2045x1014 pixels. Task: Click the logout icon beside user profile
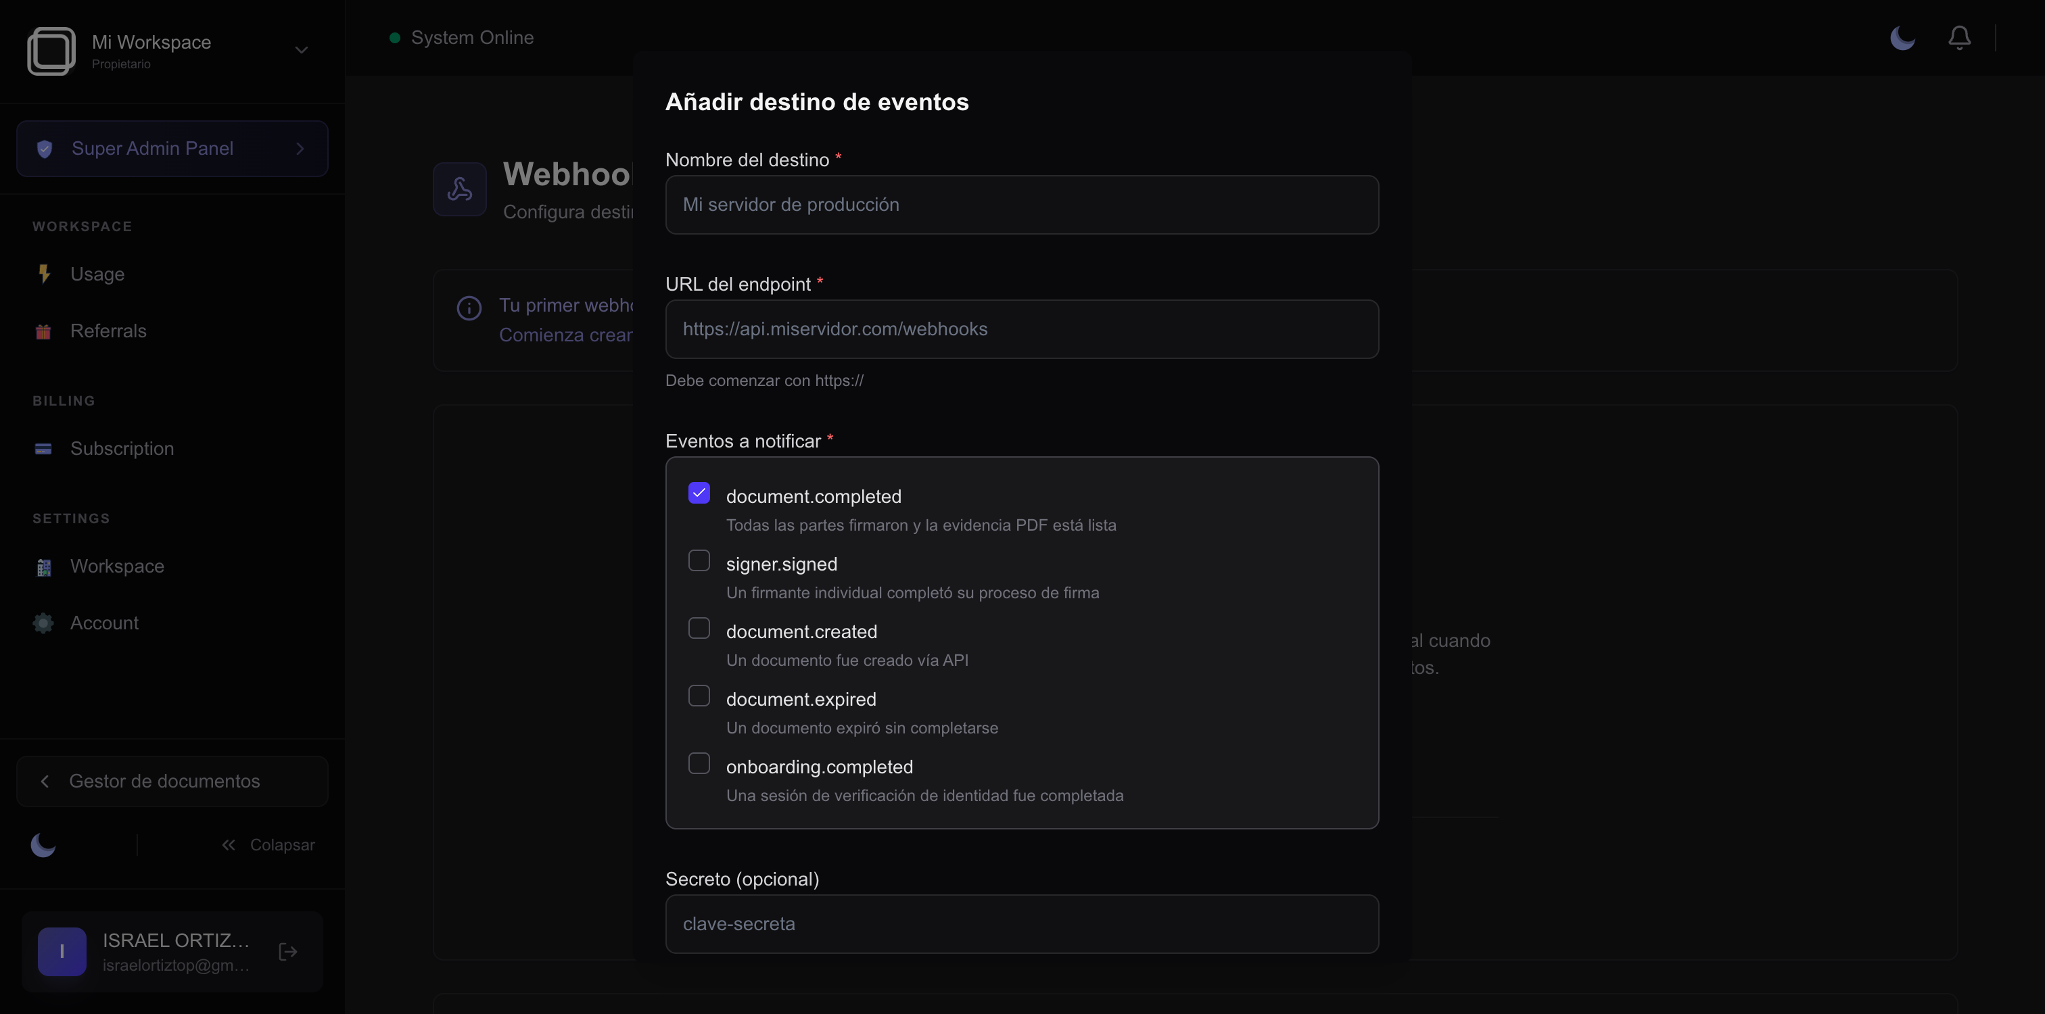(x=288, y=951)
